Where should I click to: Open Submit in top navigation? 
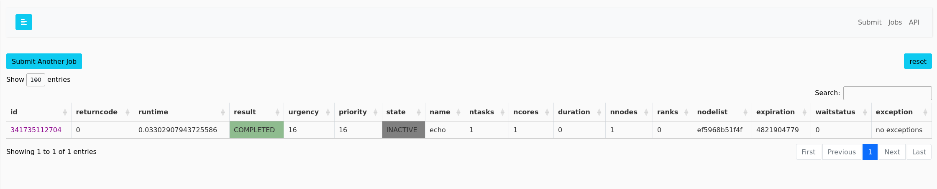tap(869, 23)
